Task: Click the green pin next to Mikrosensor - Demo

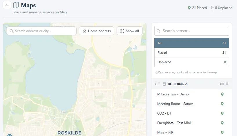Action: (x=222, y=94)
